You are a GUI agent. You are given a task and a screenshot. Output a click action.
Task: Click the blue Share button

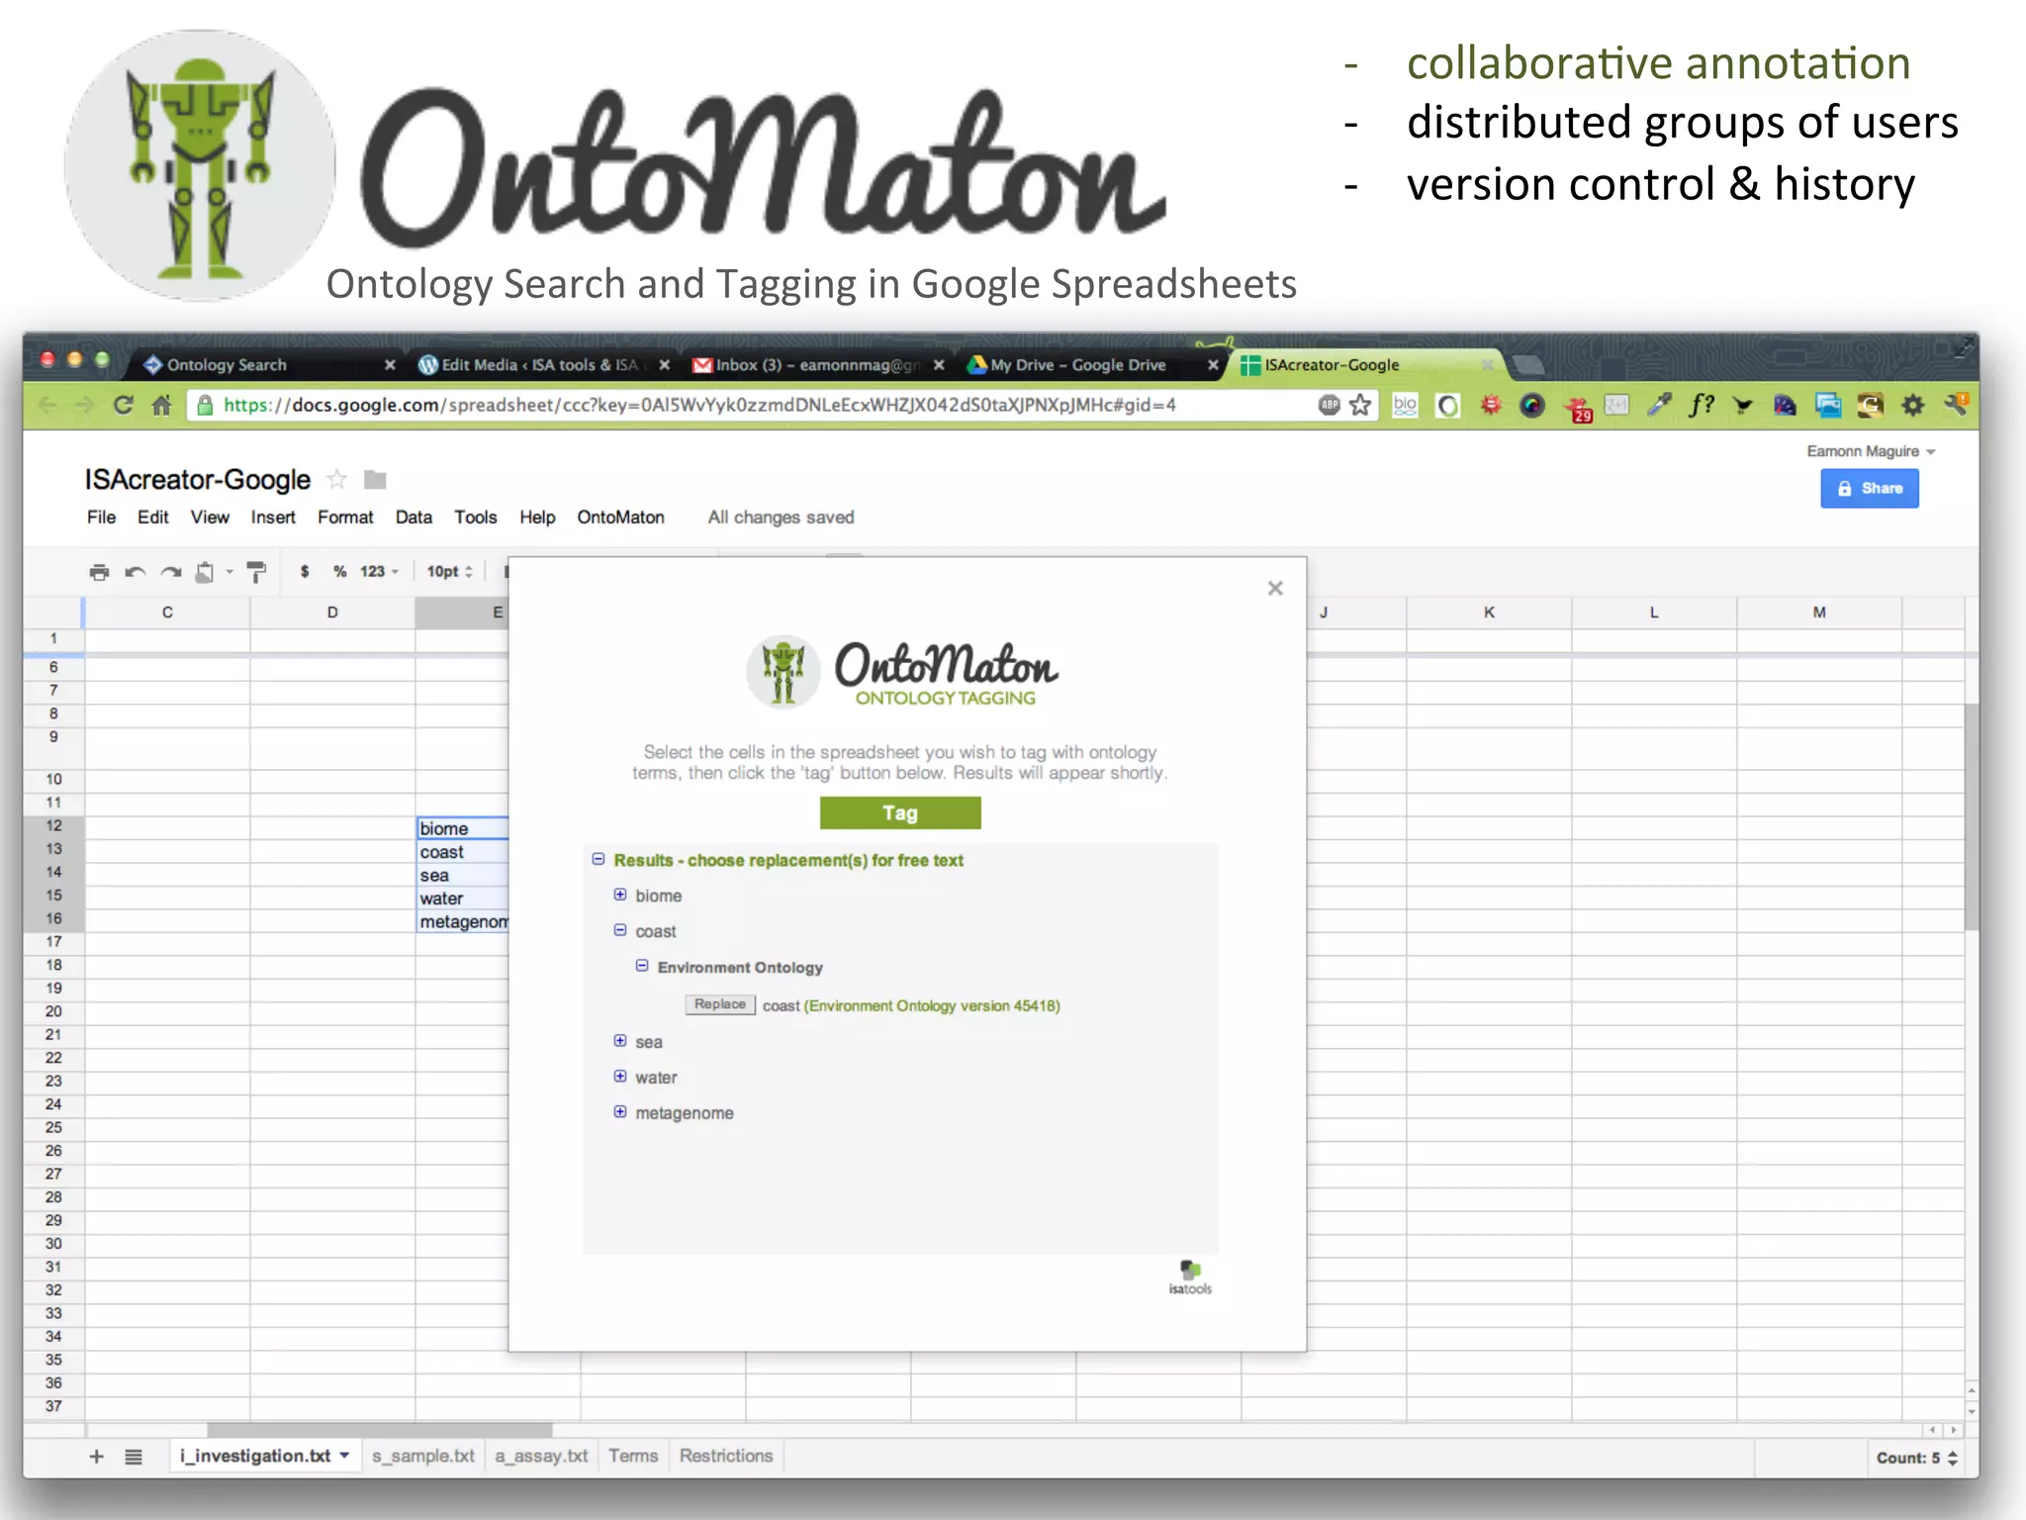pos(1870,489)
